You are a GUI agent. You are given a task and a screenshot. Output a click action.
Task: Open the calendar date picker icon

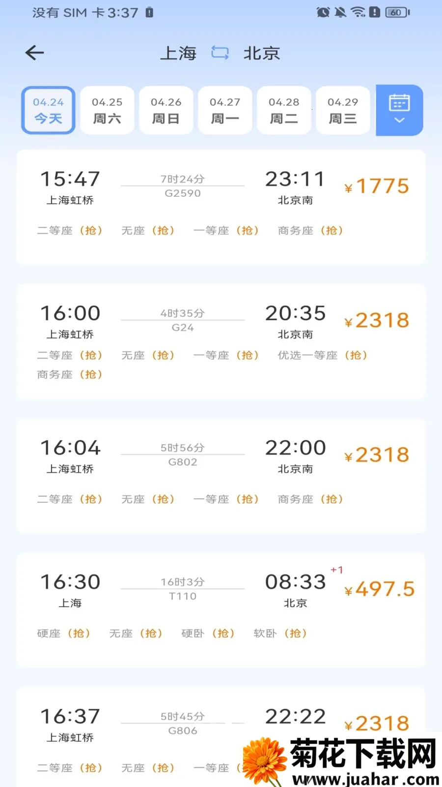[399, 103]
